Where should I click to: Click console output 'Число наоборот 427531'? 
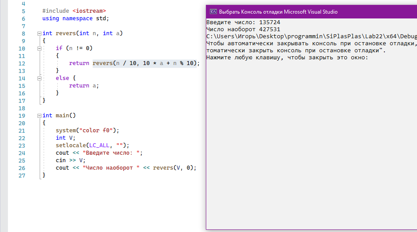(x=243, y=29)
